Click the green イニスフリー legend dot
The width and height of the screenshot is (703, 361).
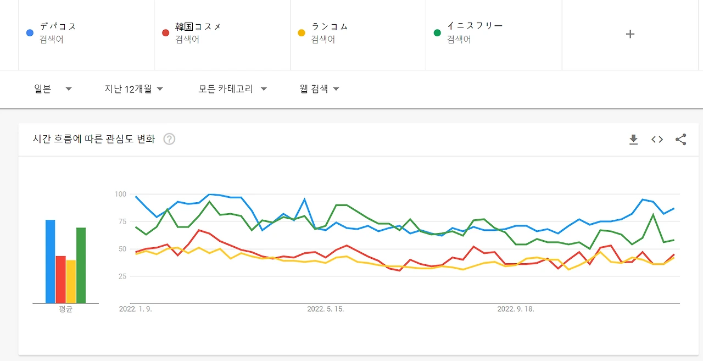point(437,32)
